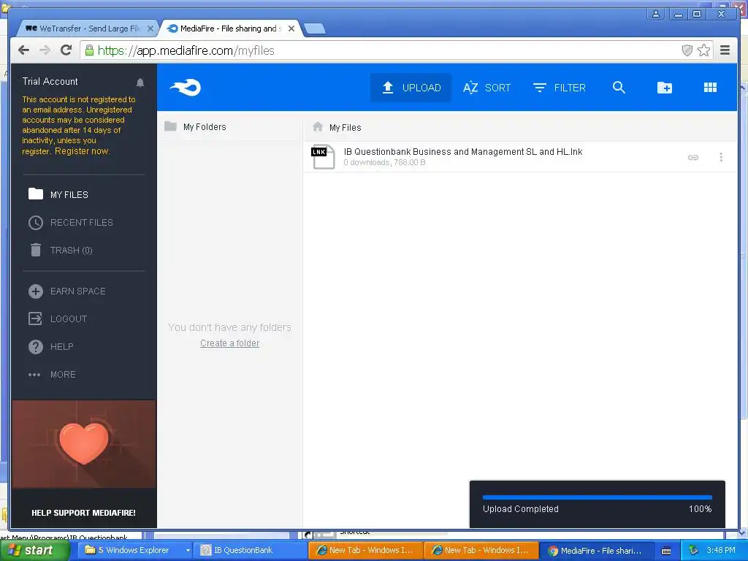
Task: Click the Logout arrow icon
Action: coord(35,318)
